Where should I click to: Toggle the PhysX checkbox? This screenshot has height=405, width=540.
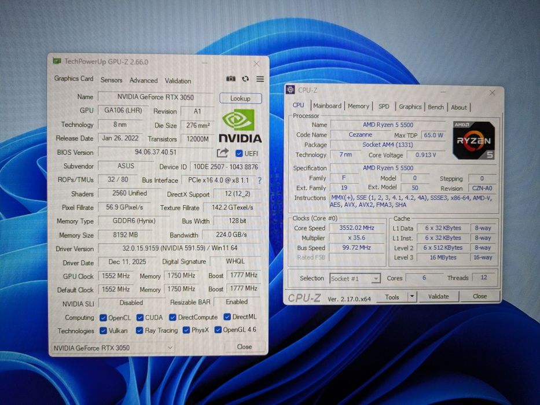pos(186,330)
